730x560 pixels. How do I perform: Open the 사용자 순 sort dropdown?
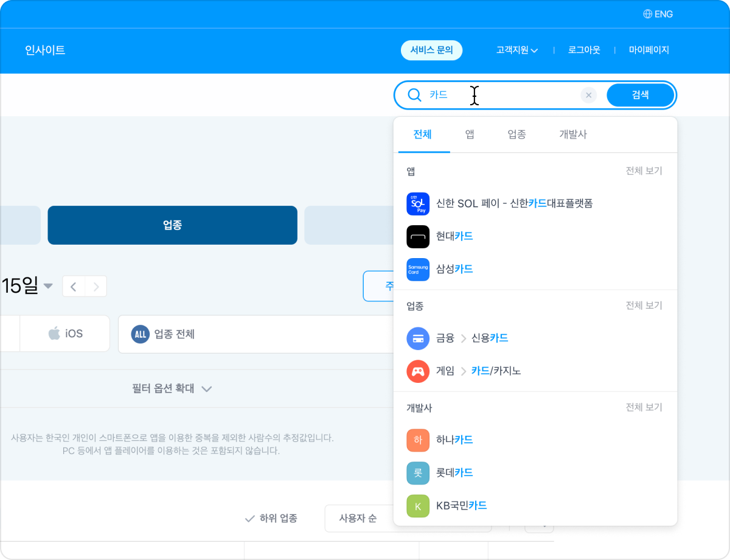point(358,519)
